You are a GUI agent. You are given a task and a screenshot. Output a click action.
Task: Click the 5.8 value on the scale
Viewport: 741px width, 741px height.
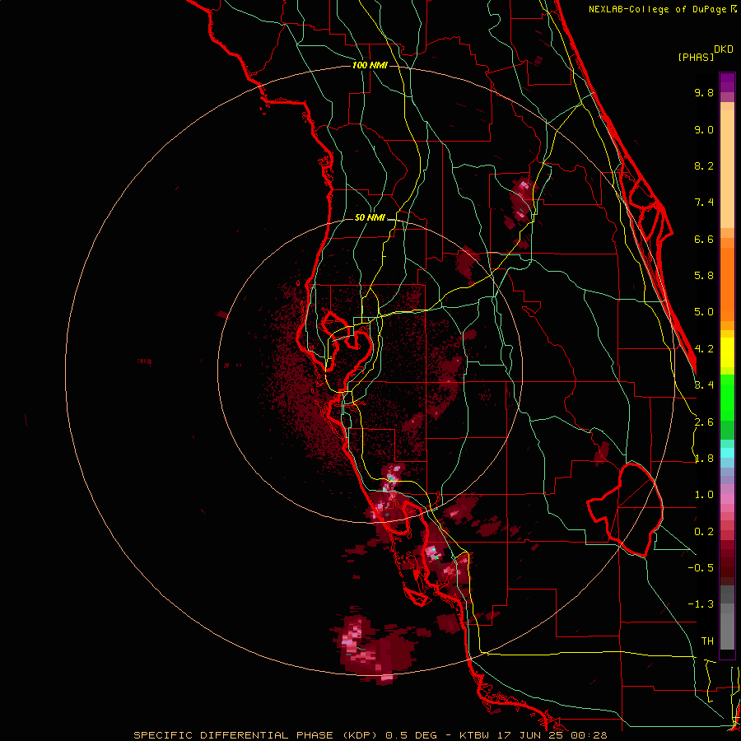click(x=704, y=276)
